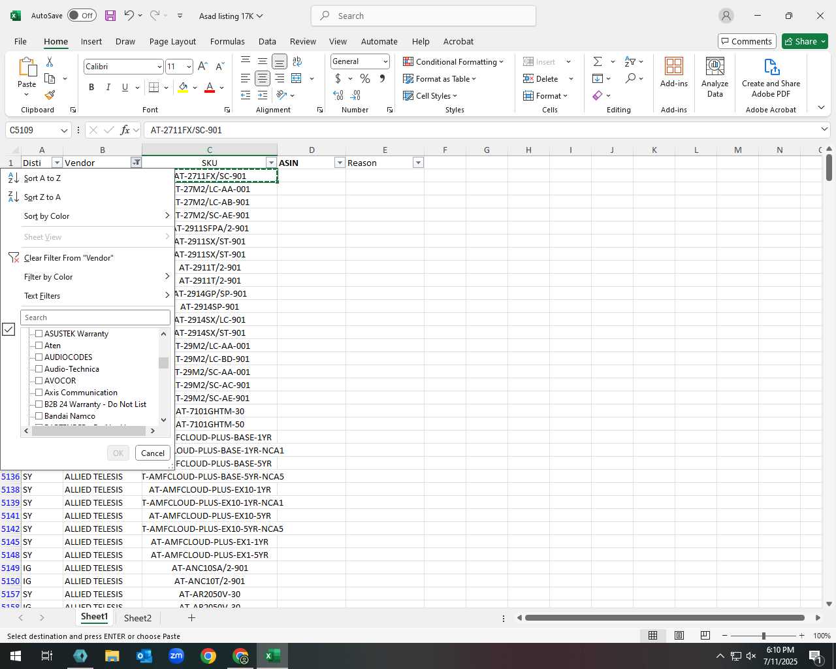The height and width of the screenshot is (669, 836).
Task: Click the Share button
Action: tap(805, 41)
